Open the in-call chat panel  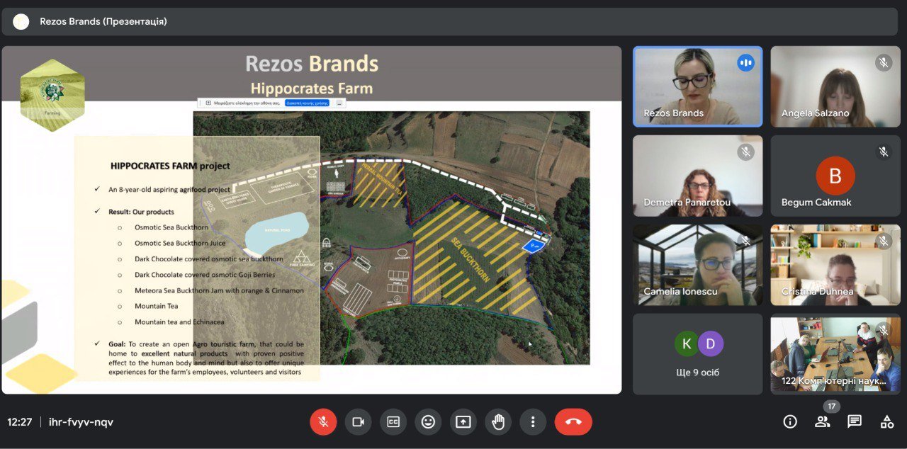(855, 422)
